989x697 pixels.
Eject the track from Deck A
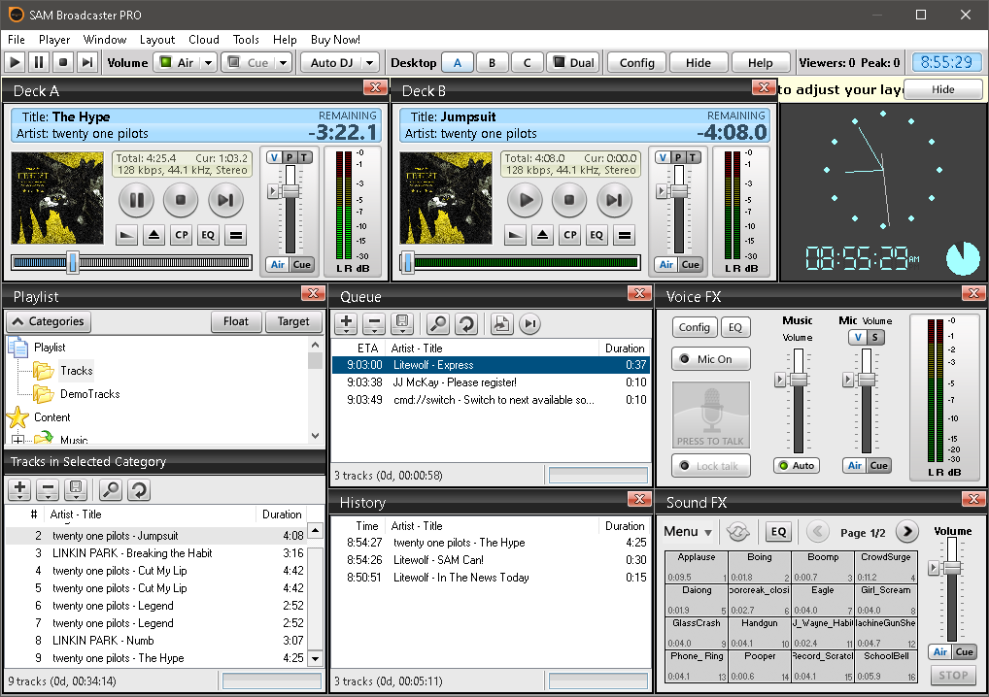(x=153, y=235)
